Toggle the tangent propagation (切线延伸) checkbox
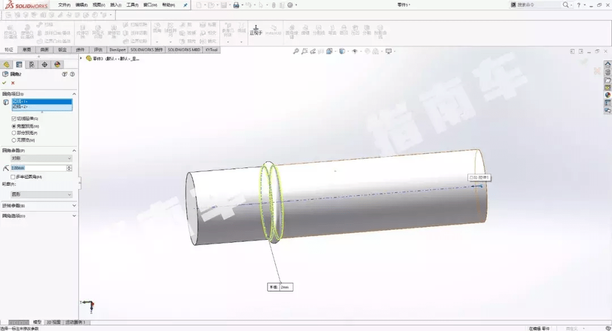 [14, 118]
